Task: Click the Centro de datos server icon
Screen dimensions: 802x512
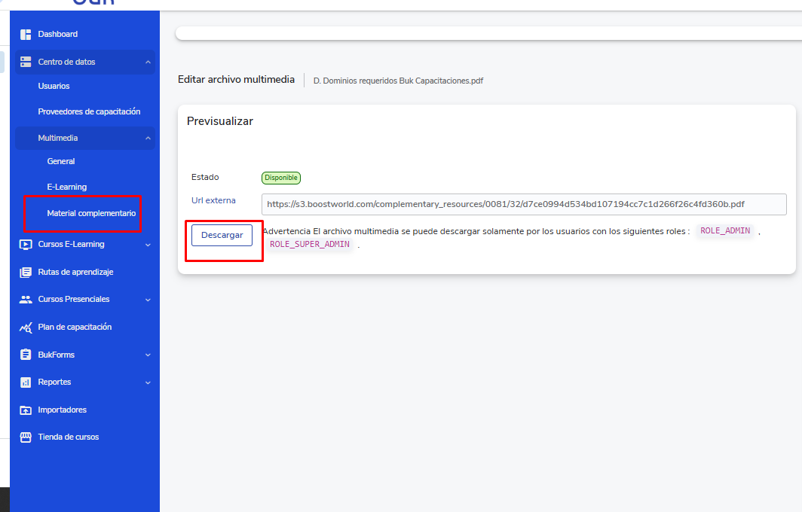Action: [26, 62]
